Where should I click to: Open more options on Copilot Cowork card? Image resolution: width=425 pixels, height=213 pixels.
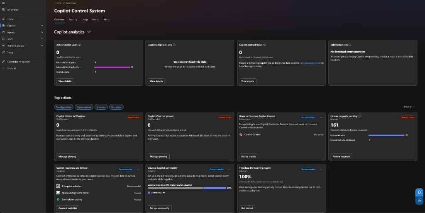point(321,117)
